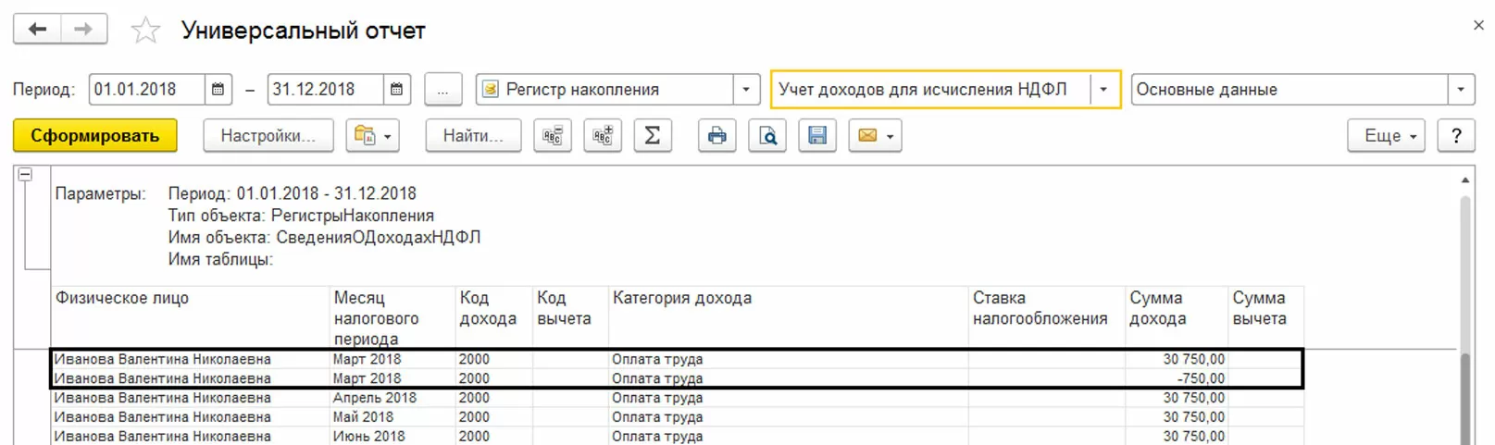This screenshot has width=1495, height=445.
Task: Open calendar for end date 31.12.2018
Action: click(x=396, y=90)
